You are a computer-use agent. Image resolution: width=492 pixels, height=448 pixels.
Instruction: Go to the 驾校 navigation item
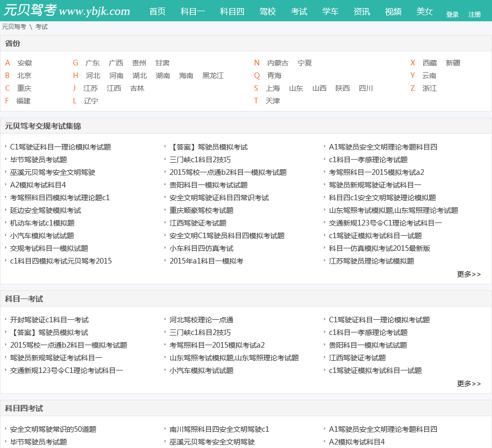(x=268, y=12)
